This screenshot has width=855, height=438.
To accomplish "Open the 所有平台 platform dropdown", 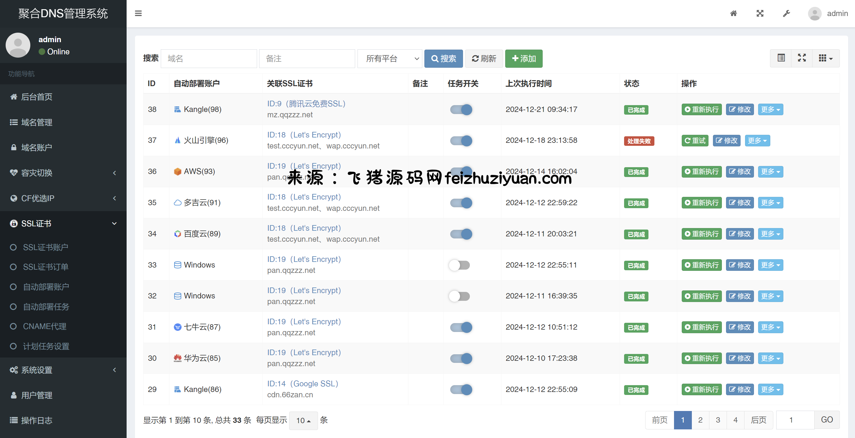I will (x=389, y=59).
